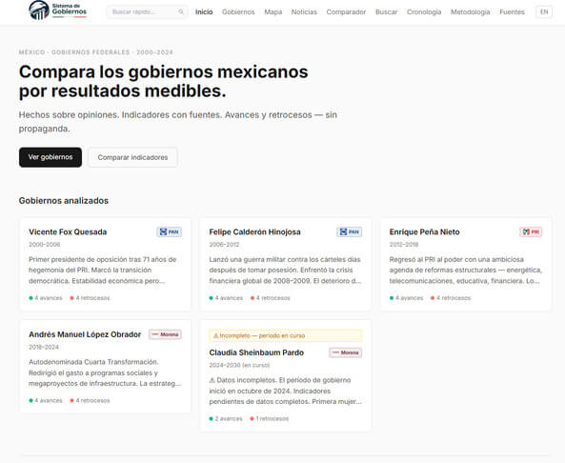Select the Buscar nav item
The height and width of the screenshot is (463, 565).
coord(386,11)
